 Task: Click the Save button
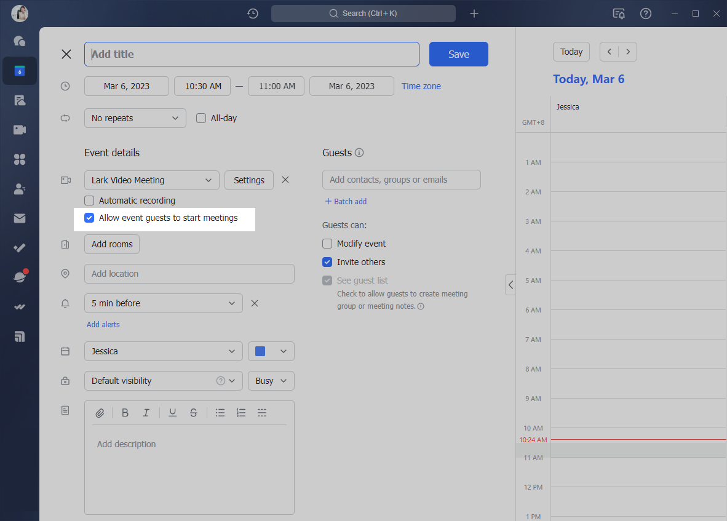point(458,54)
